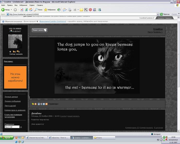Click ok next to e-mail field
Image resolution: width=180 pixels, height=144 pixels.
(21, 127)
